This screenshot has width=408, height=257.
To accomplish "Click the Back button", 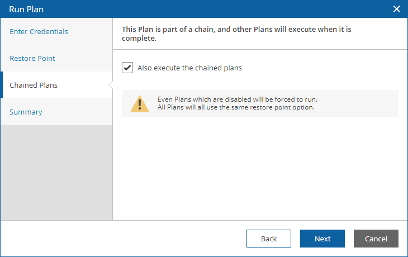I will [x=269, y=239].
